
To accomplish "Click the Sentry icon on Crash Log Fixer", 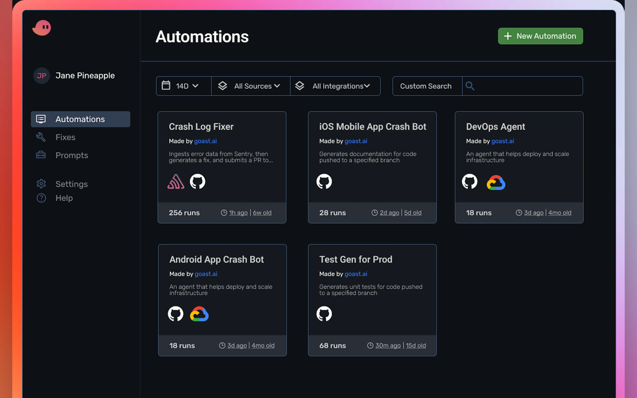I will 176,182.
